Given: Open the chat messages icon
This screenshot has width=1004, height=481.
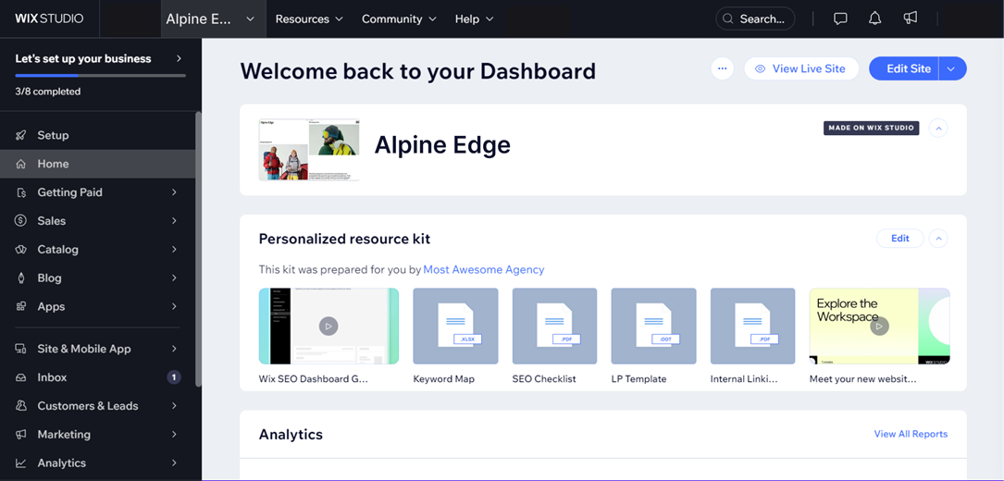Looking at the screenshot, I should [x=840, y=18].
